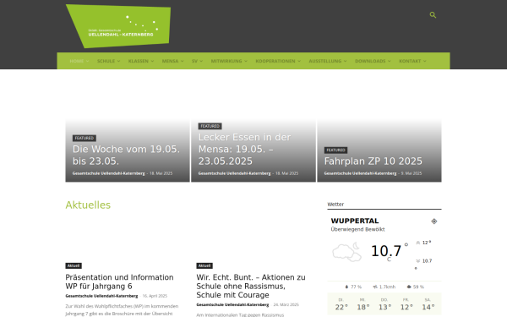Click author name under Präsentation und Information
507x317 pixels.
(x=101, y=296)
